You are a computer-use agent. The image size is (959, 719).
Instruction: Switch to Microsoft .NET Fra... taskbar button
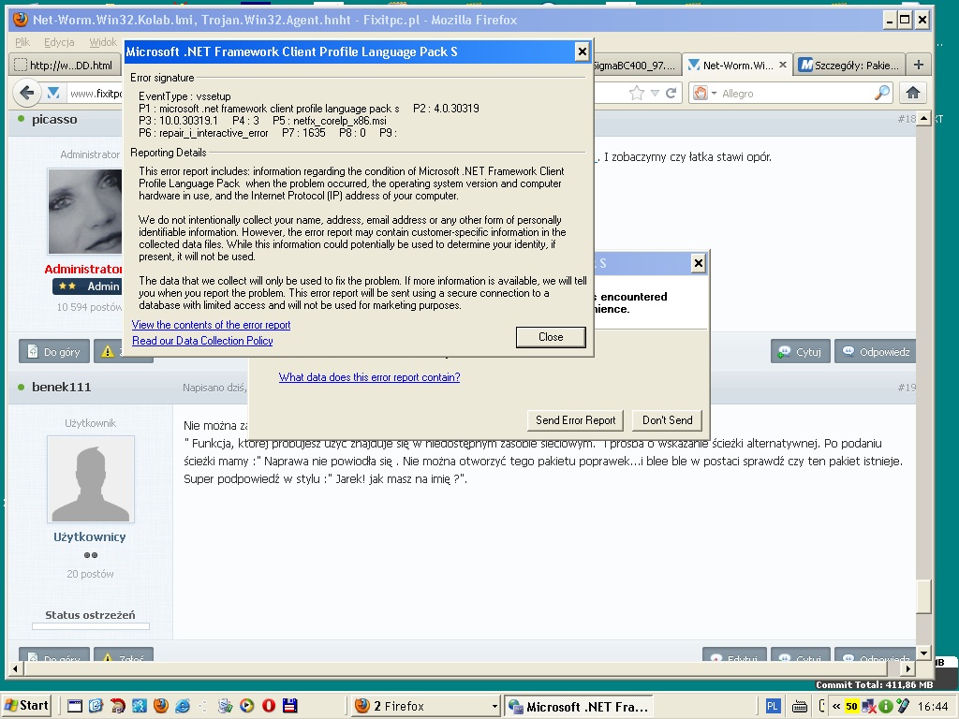(x=579, y=706)
